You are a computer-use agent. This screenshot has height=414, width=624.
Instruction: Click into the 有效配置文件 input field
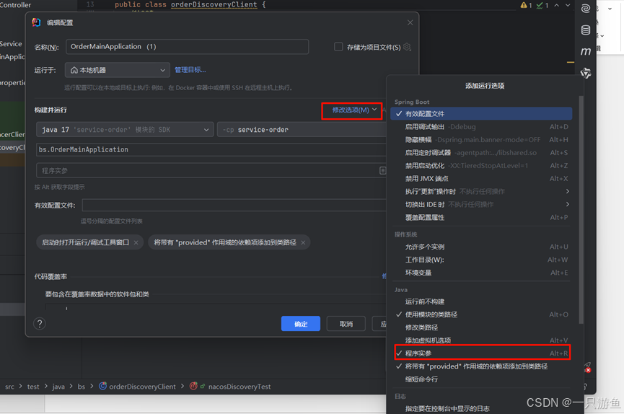click(x=234, y=205)
